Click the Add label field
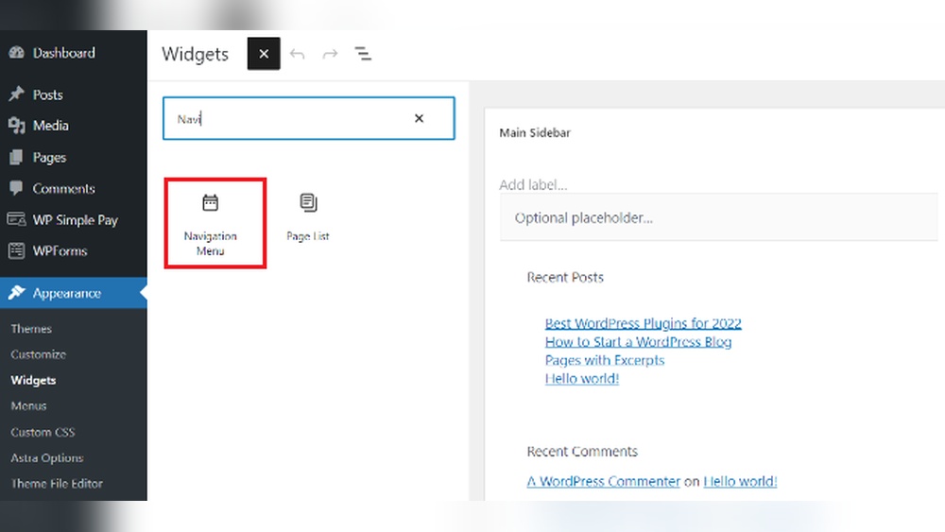The width and height of the screenshot is (945, 532). 533,184
